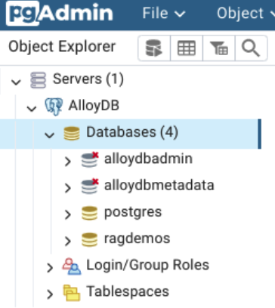The height and width of the screenshot is (308, 275).
Task: Open the Object menu
Action: point(246,13)
